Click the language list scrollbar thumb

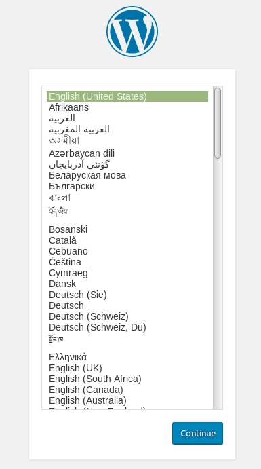218,123
